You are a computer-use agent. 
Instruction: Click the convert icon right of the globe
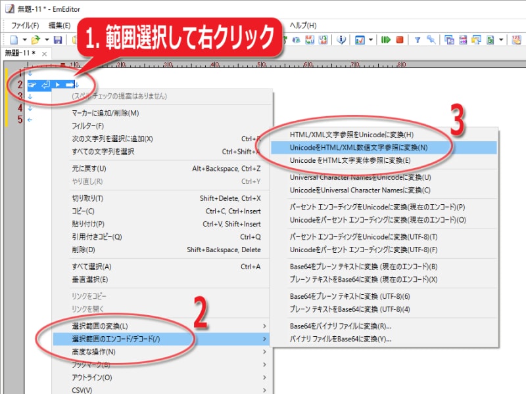(x=310, y=40)
